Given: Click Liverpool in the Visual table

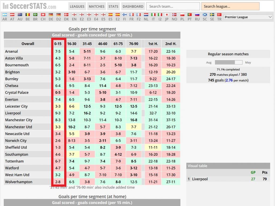Looking at the screenshot, I should pos(200,179).
